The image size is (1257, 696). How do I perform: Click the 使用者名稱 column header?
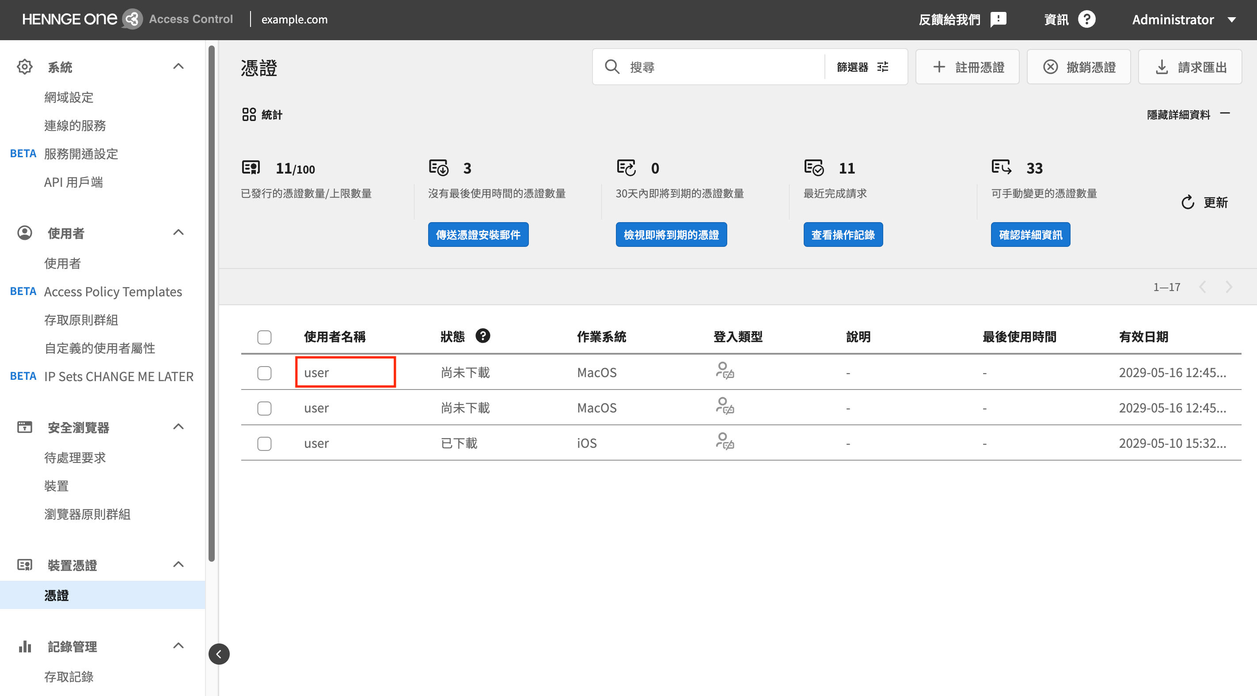click(x=335, y=337)
